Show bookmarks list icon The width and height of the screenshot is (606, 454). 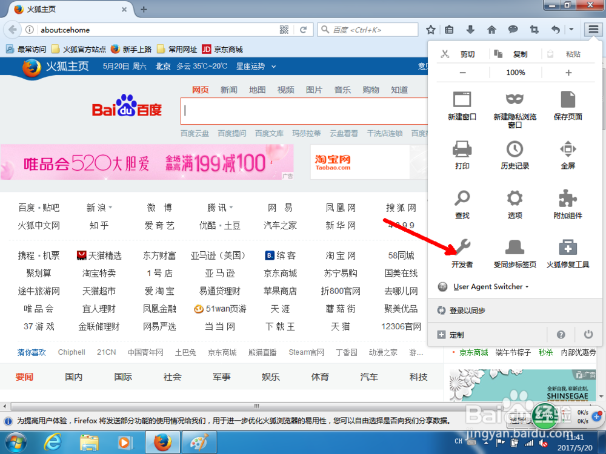click(x=449, y=29)
